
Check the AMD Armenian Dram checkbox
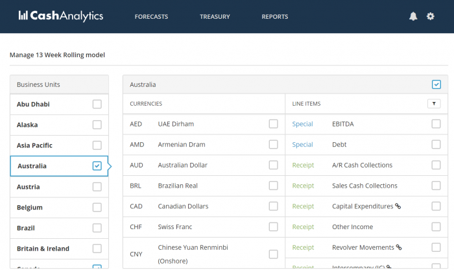pos(273,144)
